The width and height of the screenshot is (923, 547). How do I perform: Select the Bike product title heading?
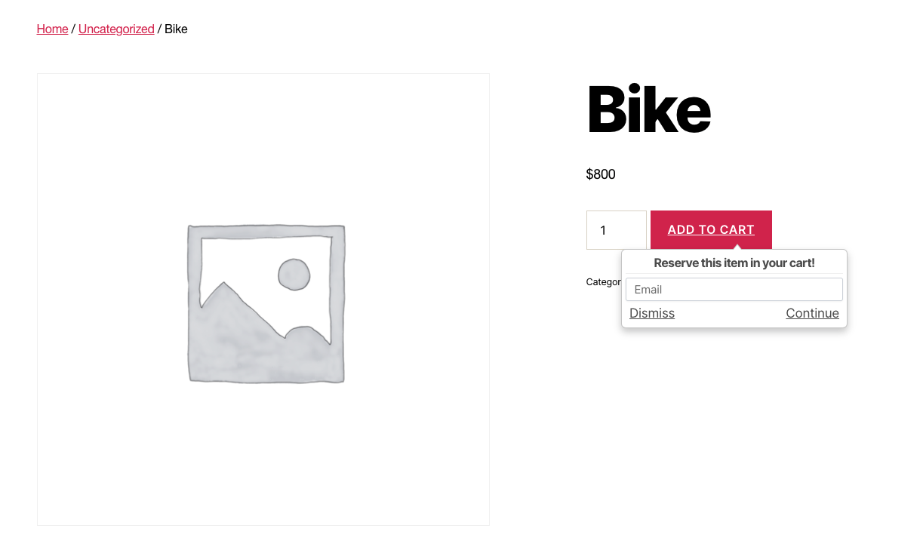click(x=648, y=109)
